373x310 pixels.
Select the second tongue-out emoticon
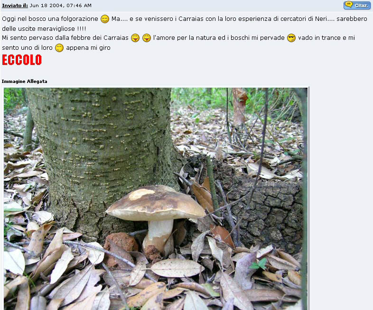147,38
